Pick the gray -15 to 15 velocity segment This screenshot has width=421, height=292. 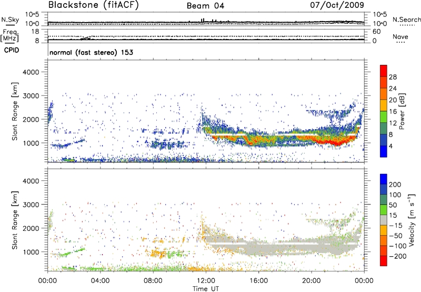[x=384, y=220]
